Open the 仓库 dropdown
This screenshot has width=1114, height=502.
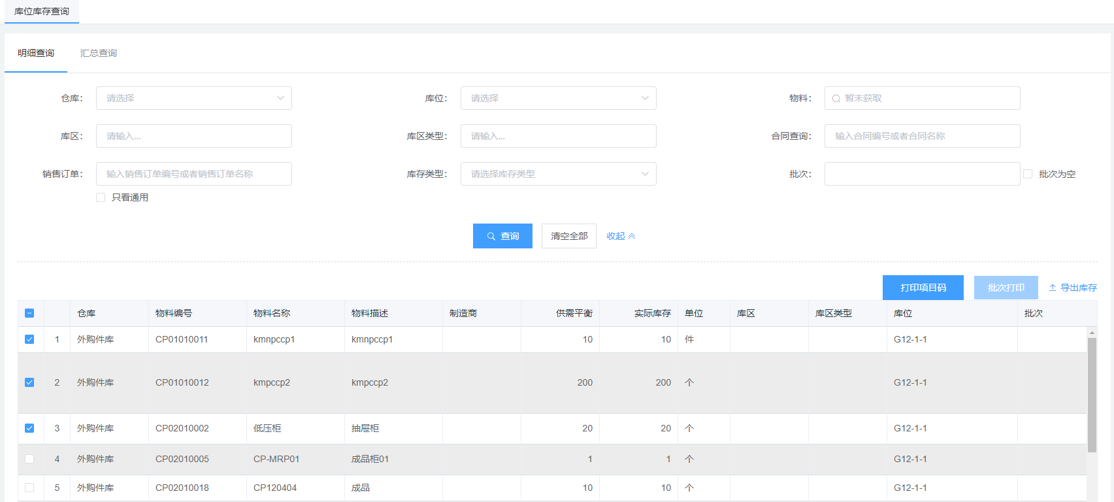[x=193, y=98]
